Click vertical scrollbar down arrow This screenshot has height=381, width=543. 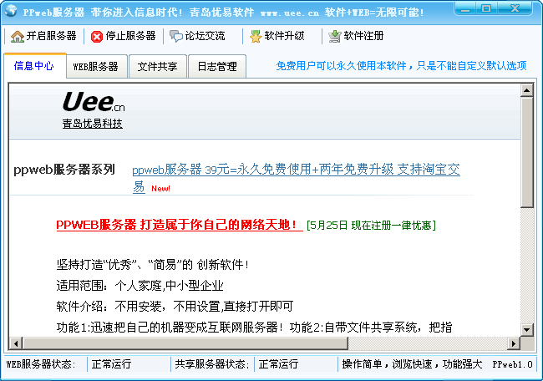[527, 329]
